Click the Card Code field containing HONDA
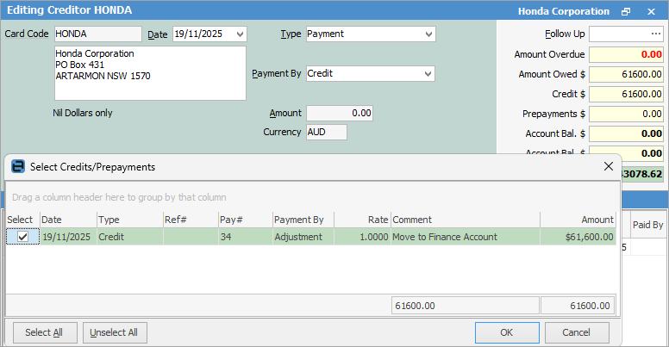This screenshot has width=669, height=347. 98,34
